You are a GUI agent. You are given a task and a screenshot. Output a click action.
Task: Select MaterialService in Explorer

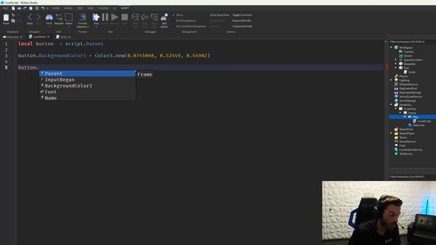coord(408,84)
